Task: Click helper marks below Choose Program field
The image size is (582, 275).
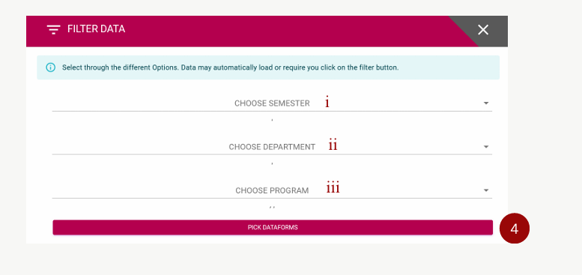Action: (272, 207)
